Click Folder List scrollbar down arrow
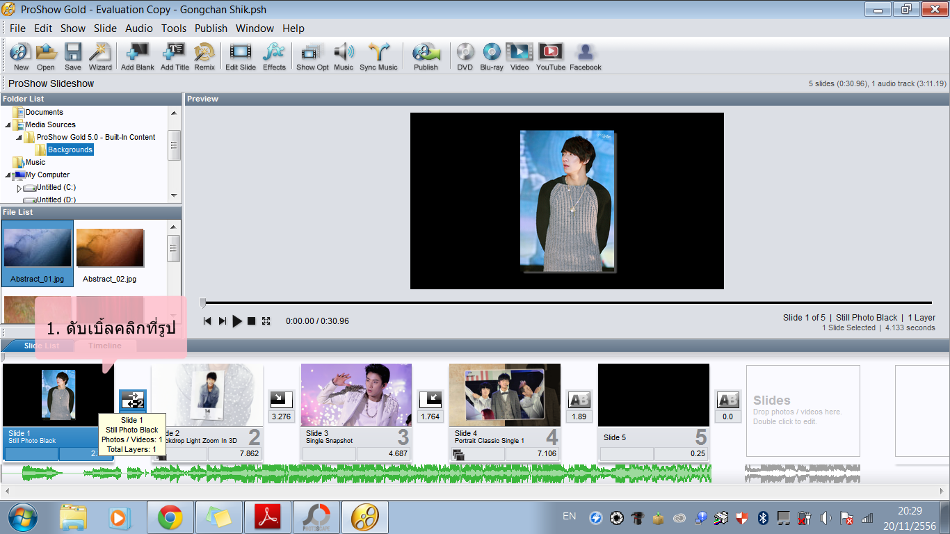This screenshot has height=534, width=950. tap(175, 195)
